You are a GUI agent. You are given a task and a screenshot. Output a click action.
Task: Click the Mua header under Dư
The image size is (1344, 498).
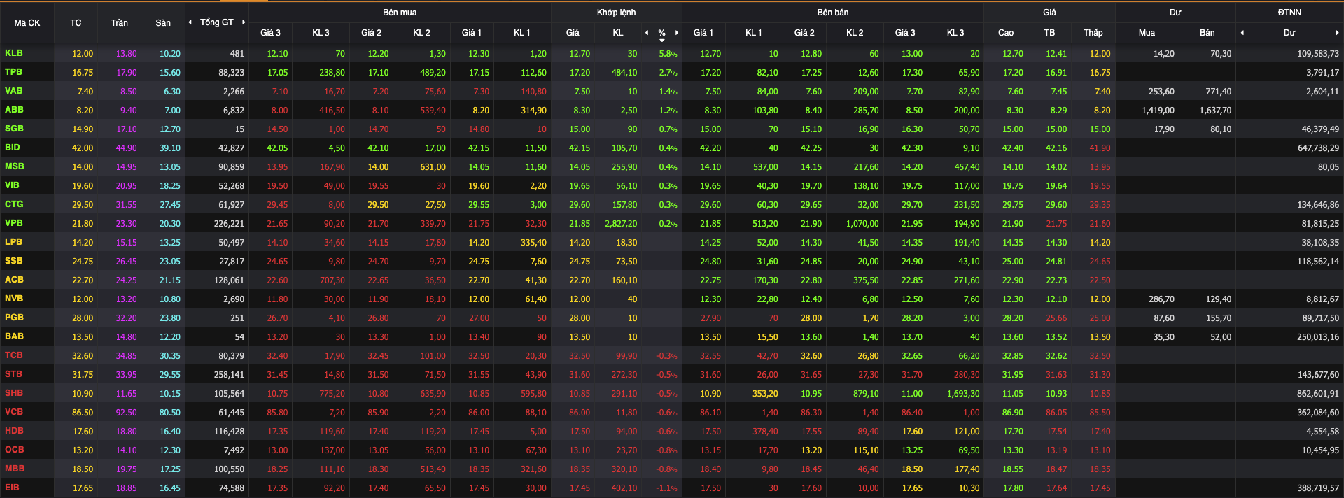click(x=1147, y=33)
